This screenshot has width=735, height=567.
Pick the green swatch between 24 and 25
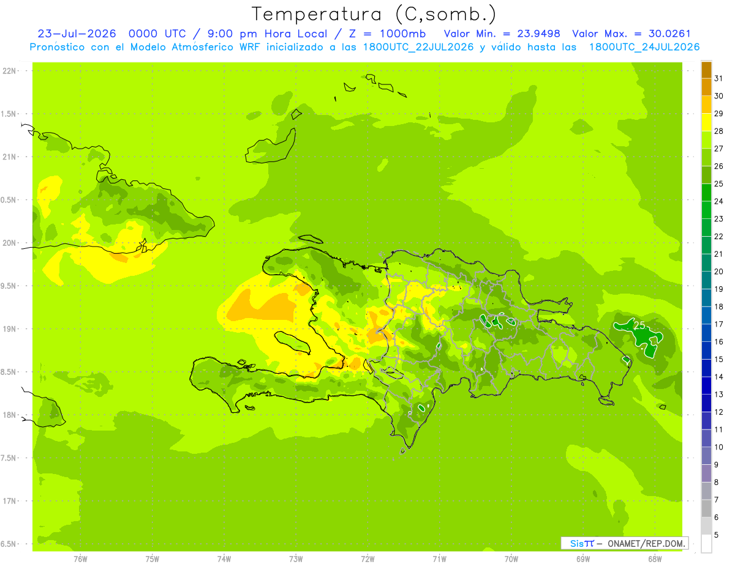tap(706, 193)
